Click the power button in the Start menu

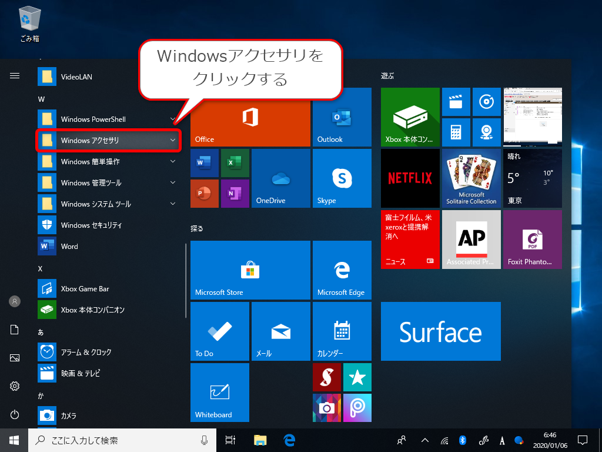coord(15,416)
